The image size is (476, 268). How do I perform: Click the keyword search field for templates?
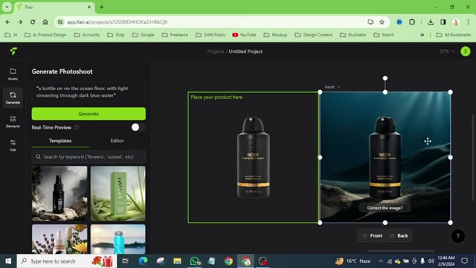89,157
